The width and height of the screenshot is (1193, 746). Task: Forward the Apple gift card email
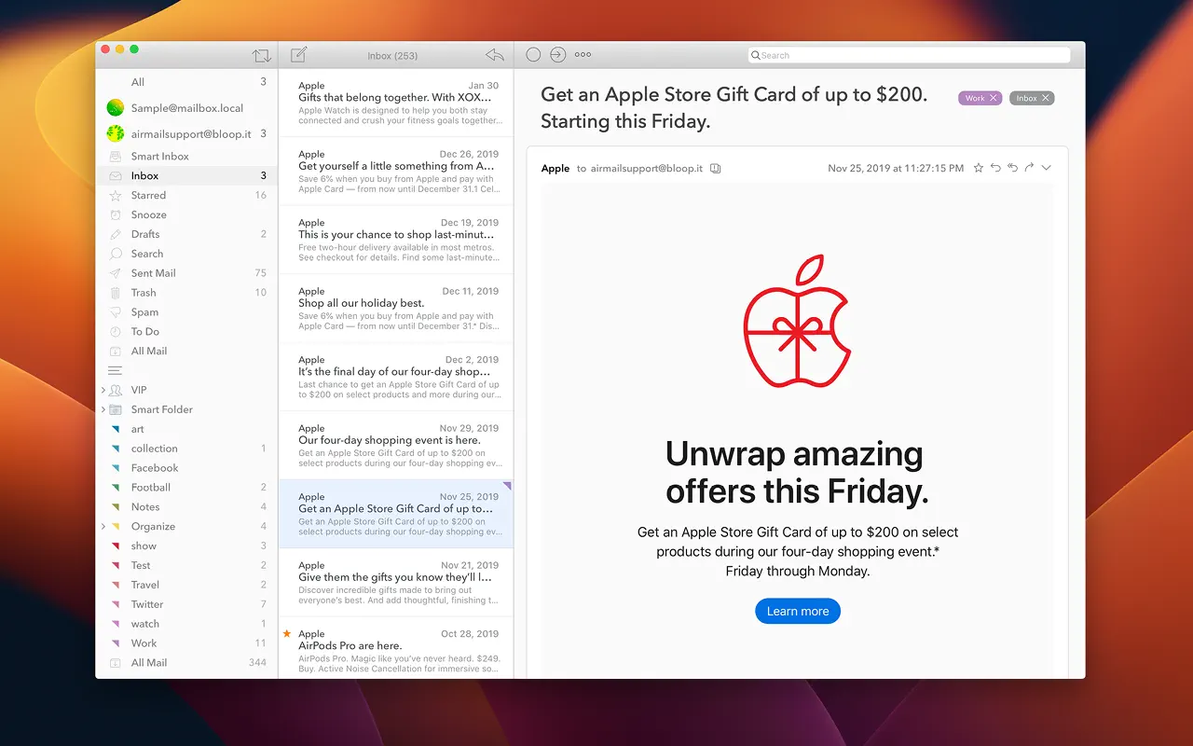click(1029, 168)
